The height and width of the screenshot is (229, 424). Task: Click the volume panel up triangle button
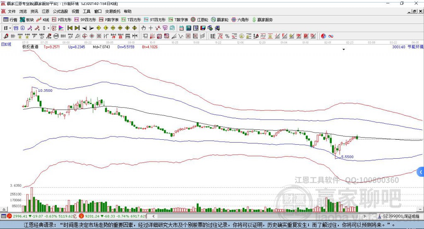pos(4,209)
